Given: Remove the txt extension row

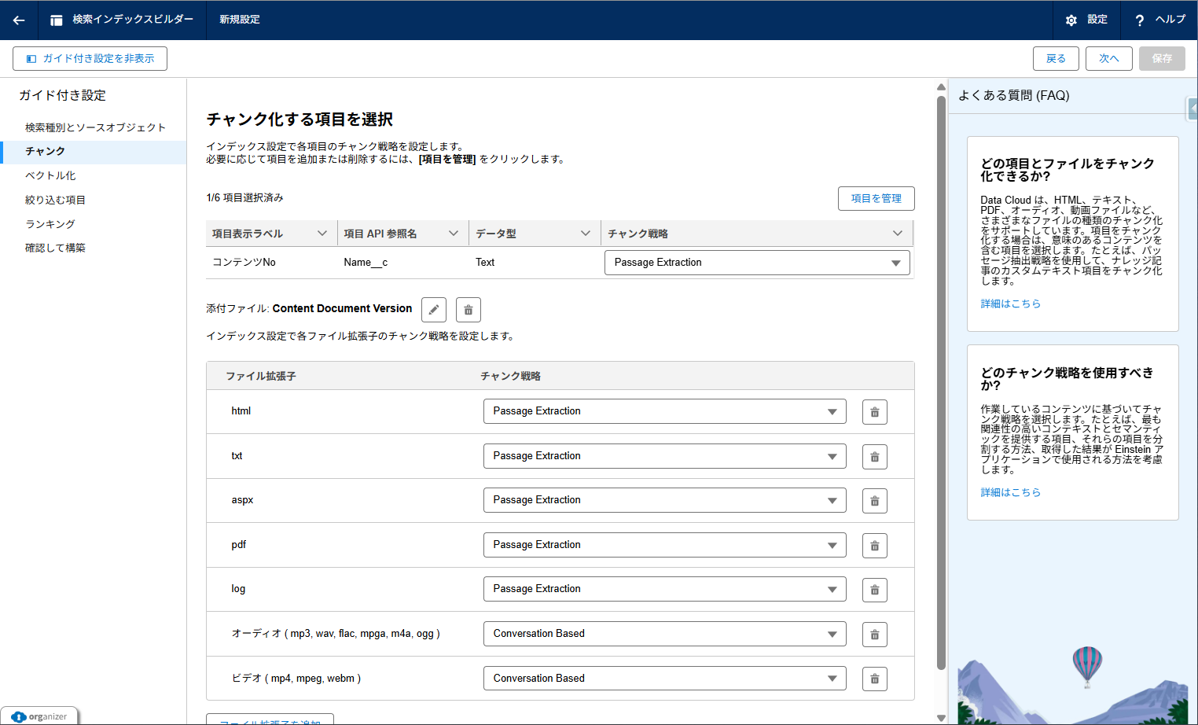Looking at the screenshot, I should [874, 457].
